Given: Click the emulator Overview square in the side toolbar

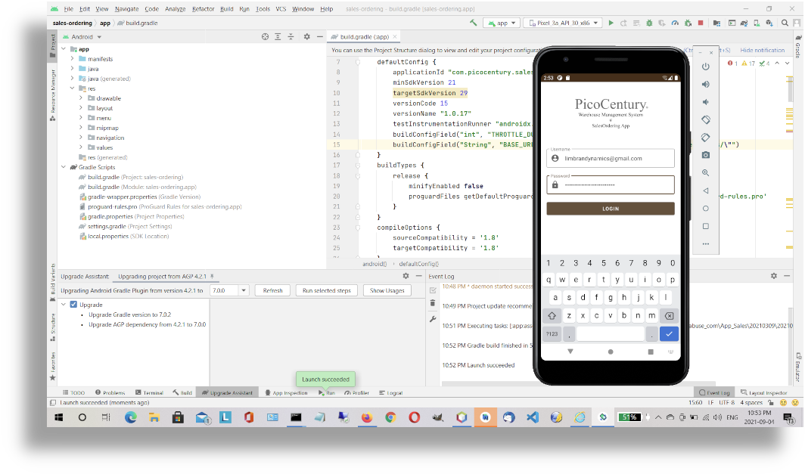Looking at the screenshot, I should [706, 226].
